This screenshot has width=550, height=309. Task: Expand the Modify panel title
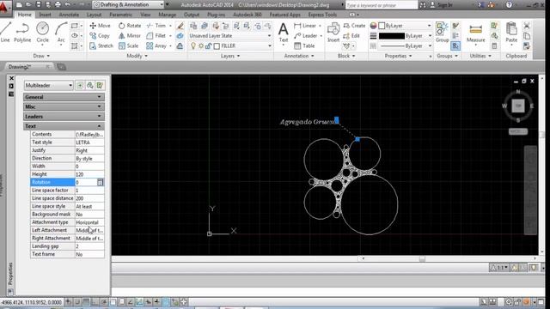tap(137, 56)
